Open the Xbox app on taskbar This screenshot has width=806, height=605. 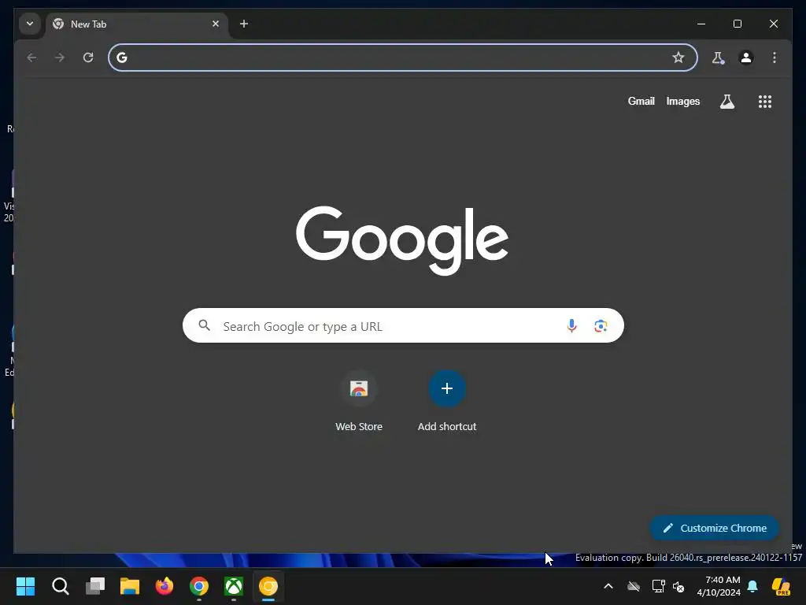(234, 586)
